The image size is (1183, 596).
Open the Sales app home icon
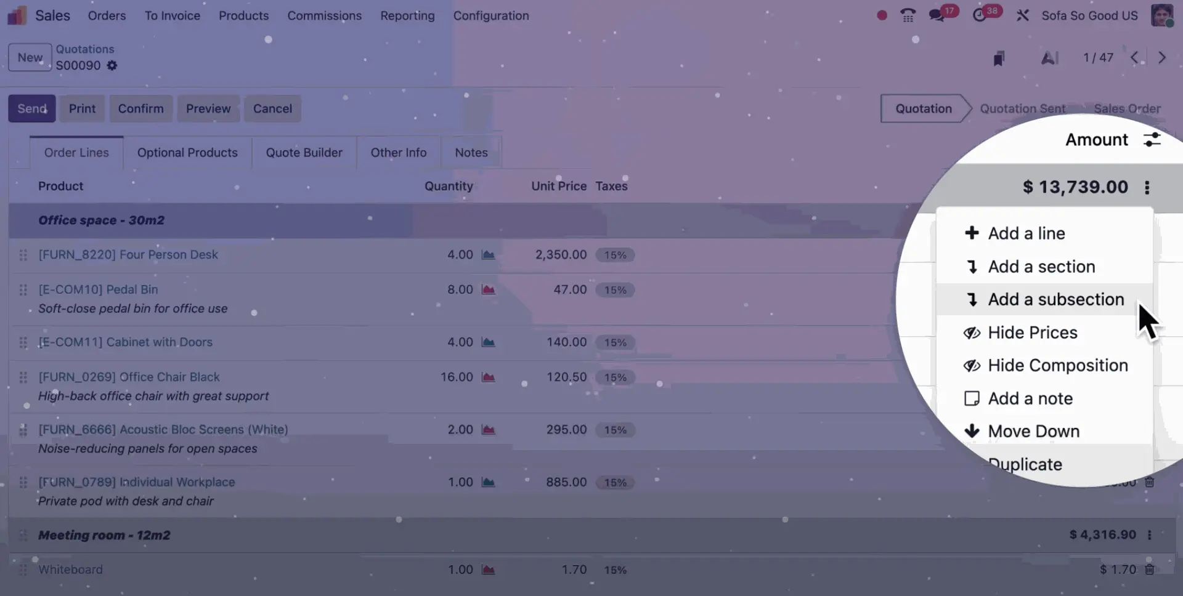pyautogui.click(x=17, y=15)
